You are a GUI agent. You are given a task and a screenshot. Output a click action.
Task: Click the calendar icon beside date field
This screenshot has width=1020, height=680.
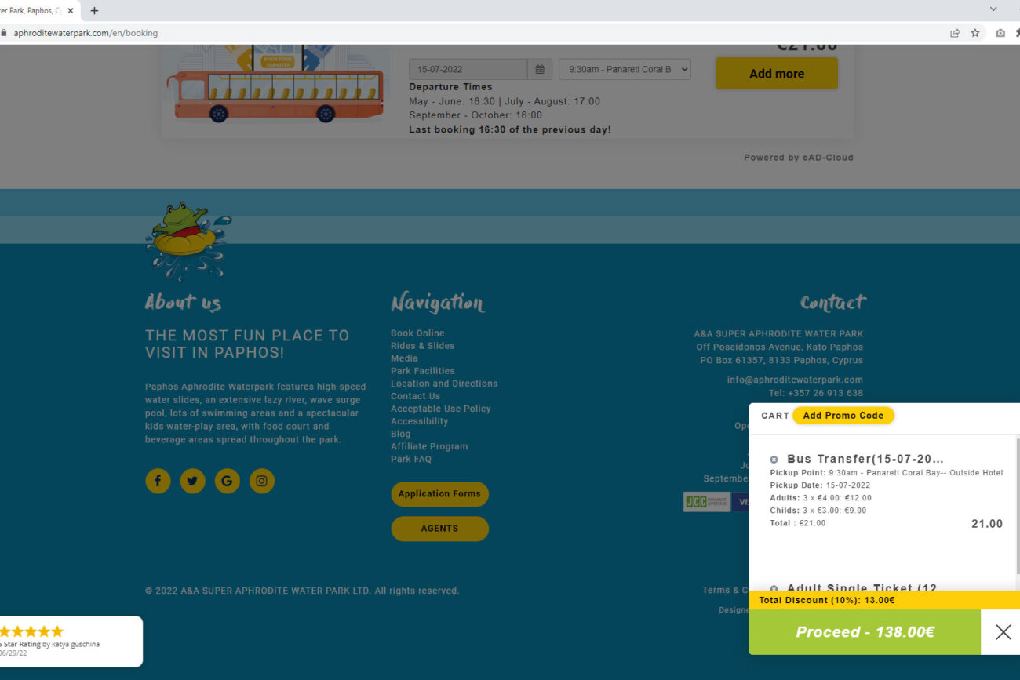tap(540, 69)
